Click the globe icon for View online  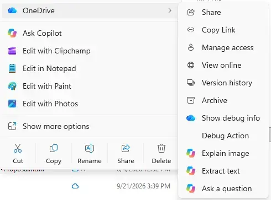click(x=191, y=65)
